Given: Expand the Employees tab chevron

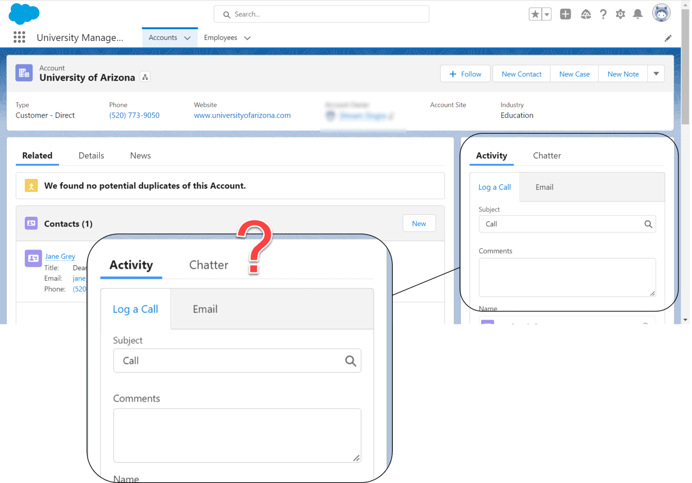Looking at the screenshot, I should pos(247,38).
